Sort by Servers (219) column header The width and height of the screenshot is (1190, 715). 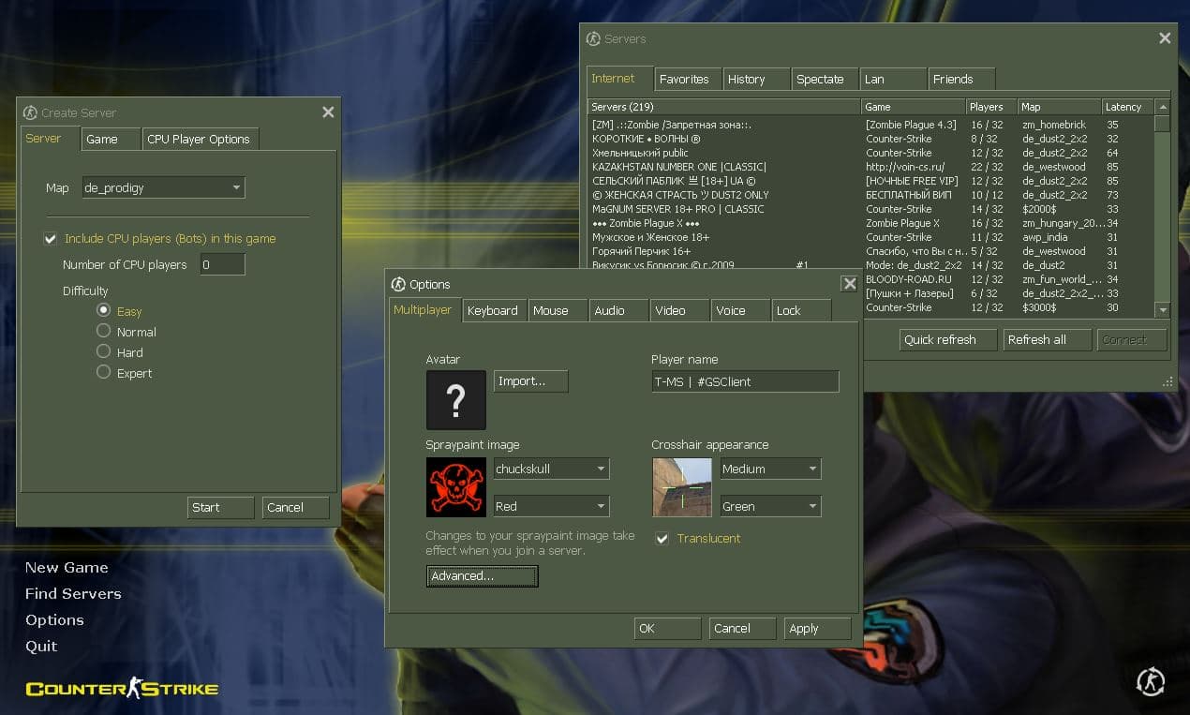723,107
